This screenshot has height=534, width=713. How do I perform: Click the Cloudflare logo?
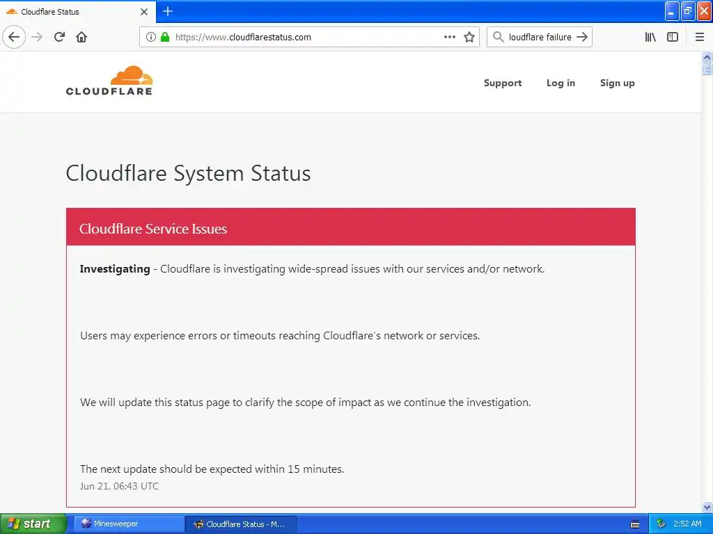coord(109,81)
